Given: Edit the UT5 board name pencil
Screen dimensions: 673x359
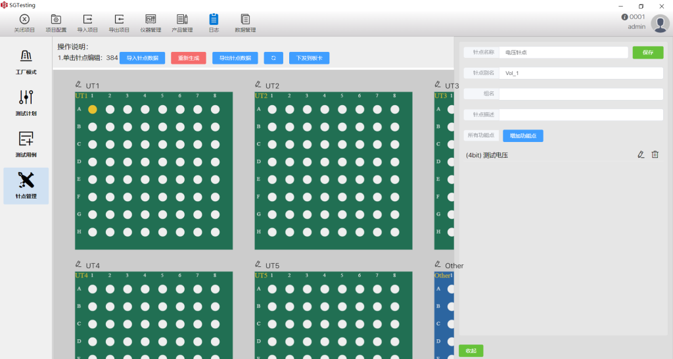Looking at the screenshot, I should click(258, 264).
